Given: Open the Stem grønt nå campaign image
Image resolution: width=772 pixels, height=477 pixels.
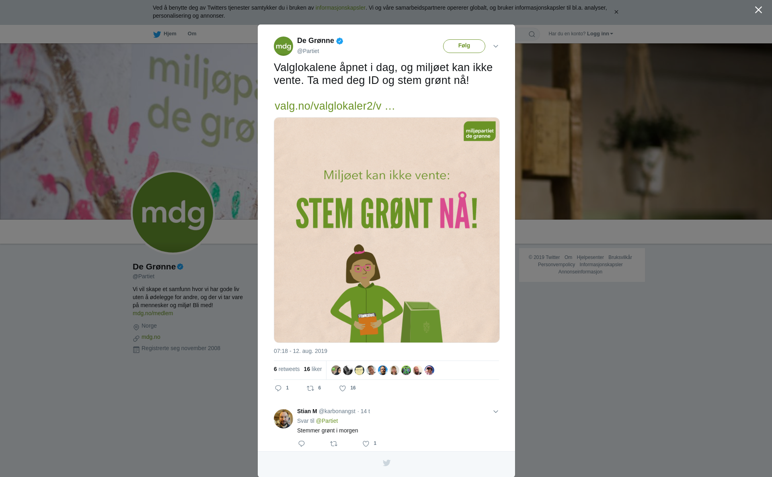Looking at the screenshot, I should point(387,230).
